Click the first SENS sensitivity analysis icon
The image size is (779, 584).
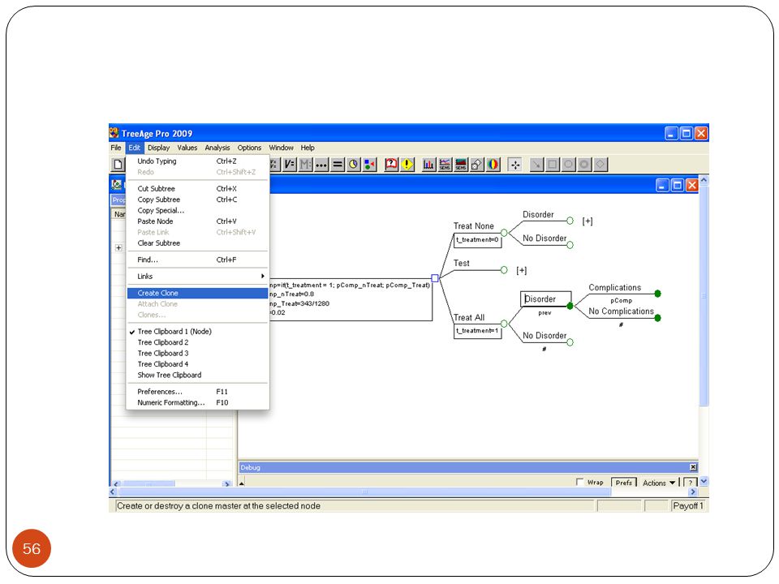click(x=445, y=165)
